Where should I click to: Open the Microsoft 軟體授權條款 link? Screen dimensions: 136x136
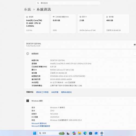(41, 126)
